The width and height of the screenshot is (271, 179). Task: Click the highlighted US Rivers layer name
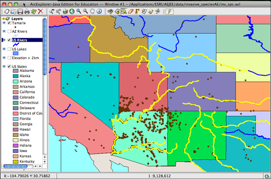[20, 40]
